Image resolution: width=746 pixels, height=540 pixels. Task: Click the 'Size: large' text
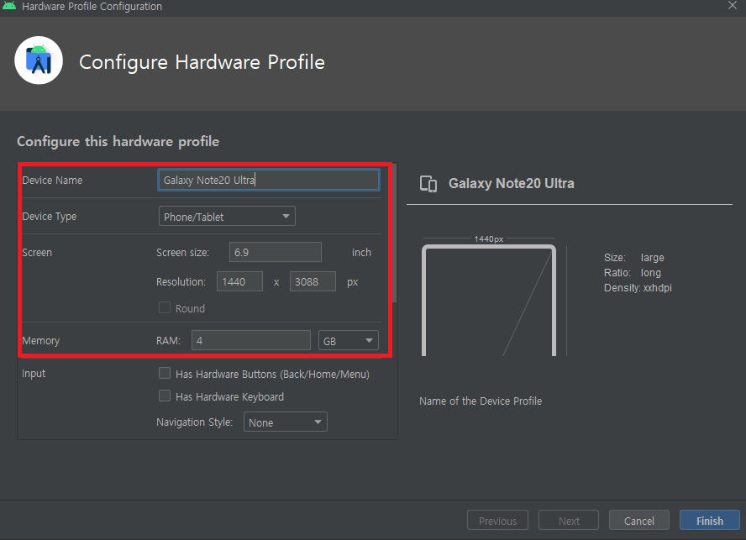click(633, 257)
